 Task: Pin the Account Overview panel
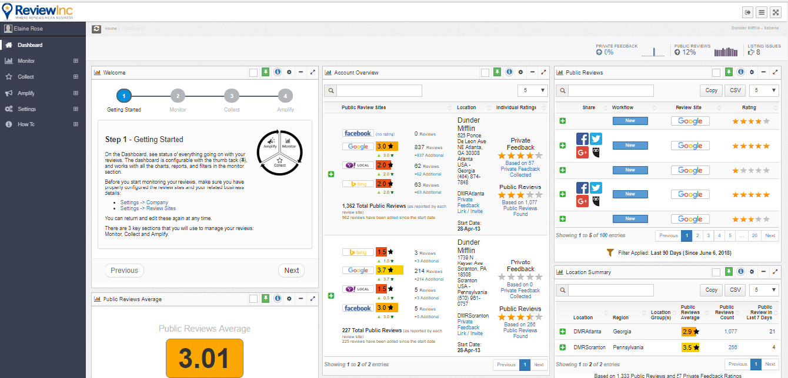[497, 72]
